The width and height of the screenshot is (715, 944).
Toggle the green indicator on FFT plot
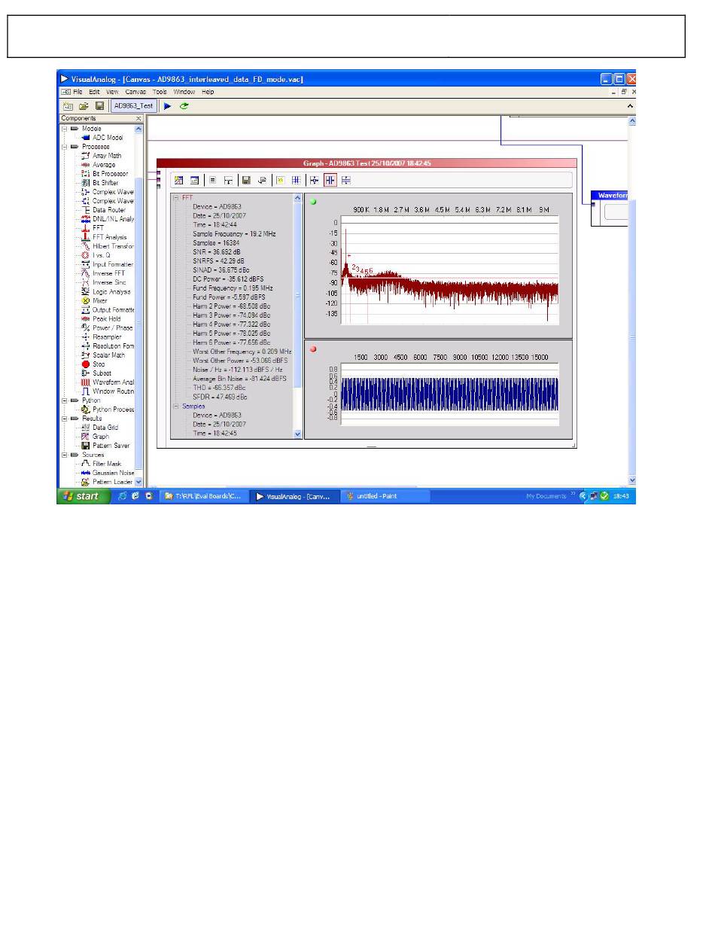click(x=313, y=202)
